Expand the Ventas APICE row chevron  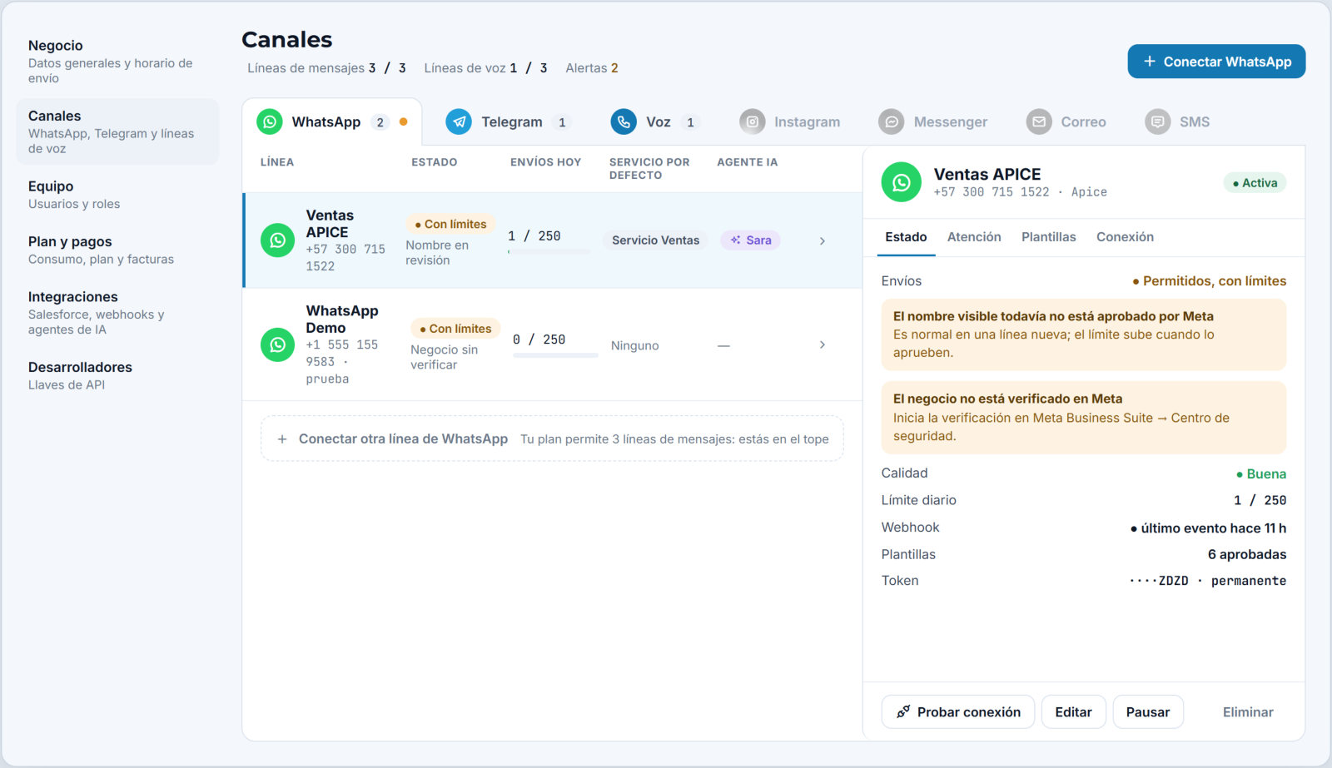point(823,240)
